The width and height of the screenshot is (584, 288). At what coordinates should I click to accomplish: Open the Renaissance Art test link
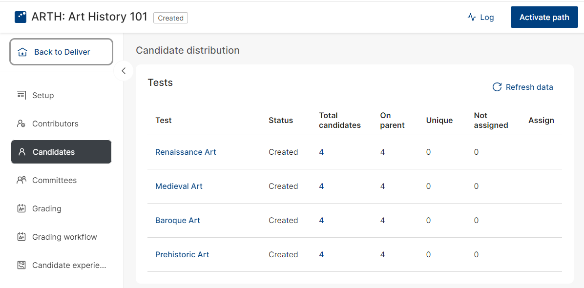pos(186,152)
